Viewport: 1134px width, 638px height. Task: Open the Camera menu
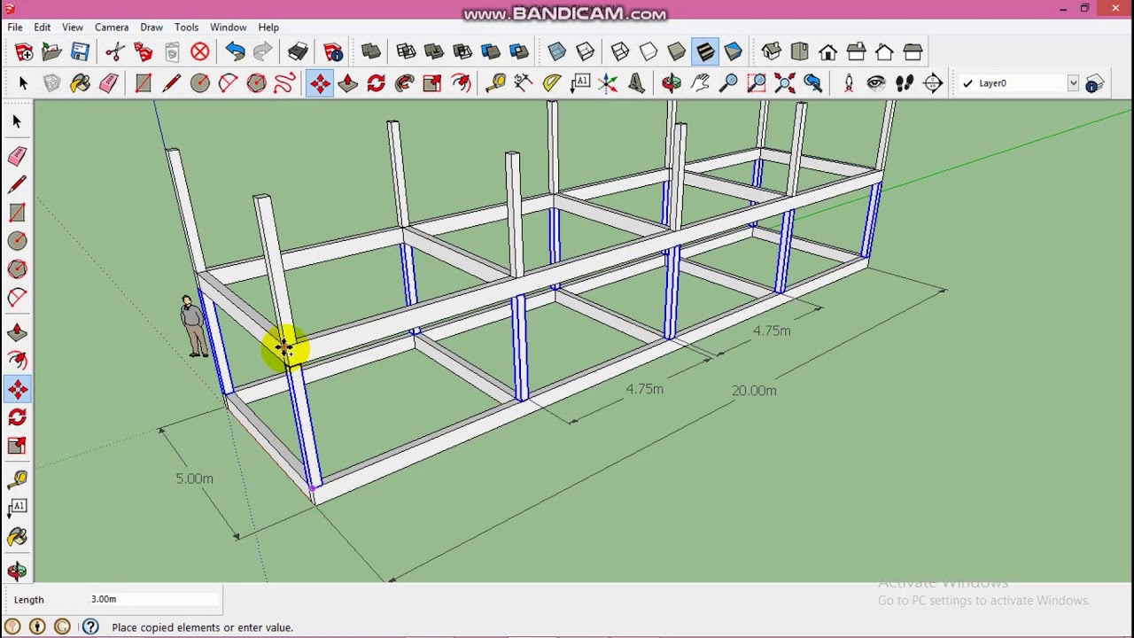point(112,27)
